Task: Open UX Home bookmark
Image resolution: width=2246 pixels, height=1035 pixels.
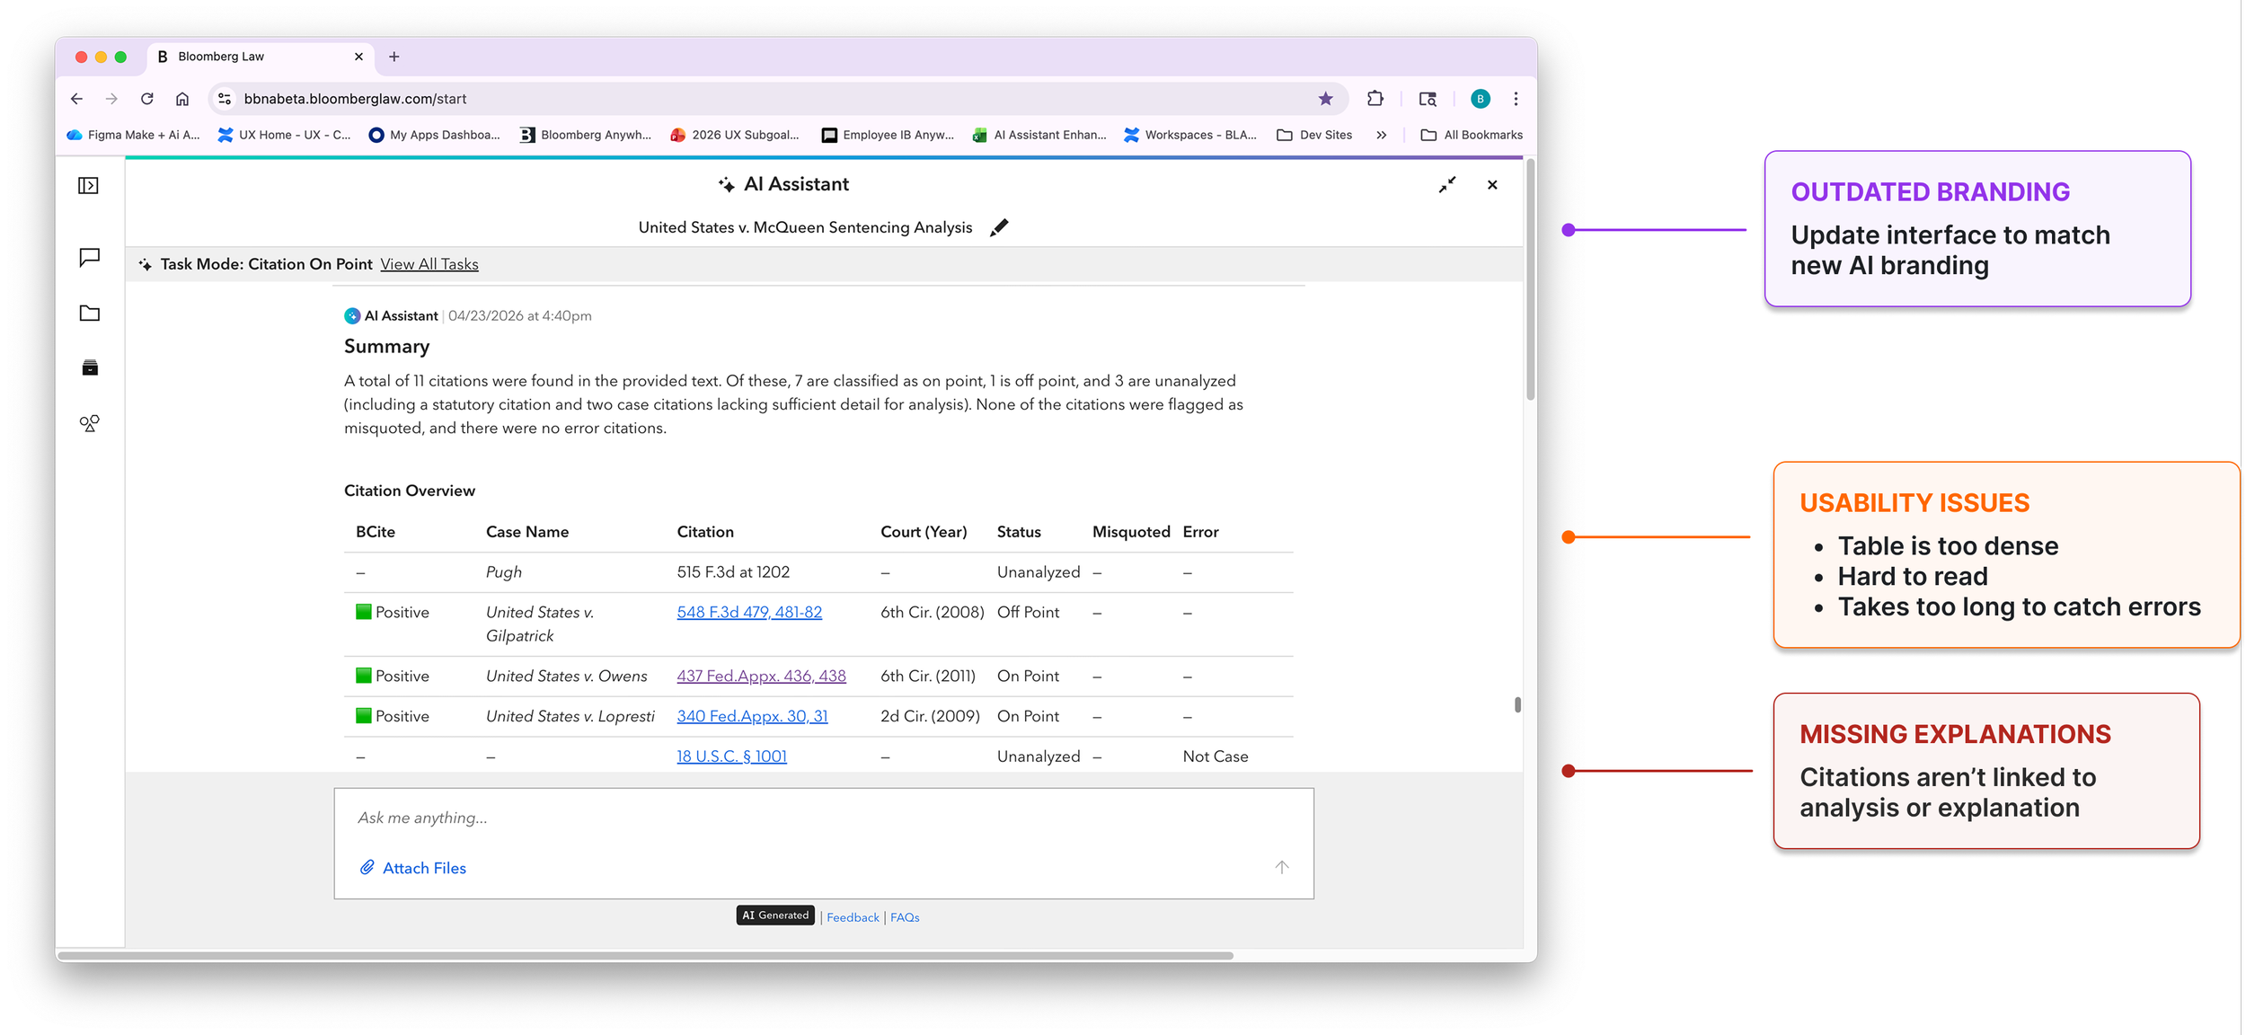Action: tap(285, 135)
